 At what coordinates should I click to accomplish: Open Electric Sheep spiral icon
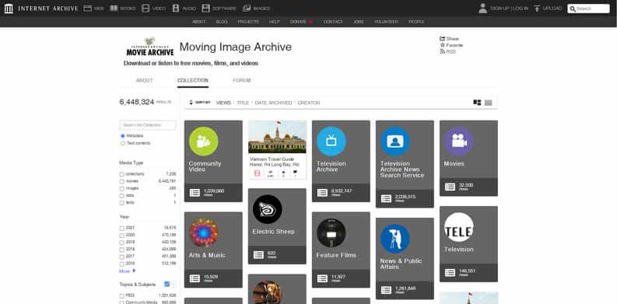[267, 209]
